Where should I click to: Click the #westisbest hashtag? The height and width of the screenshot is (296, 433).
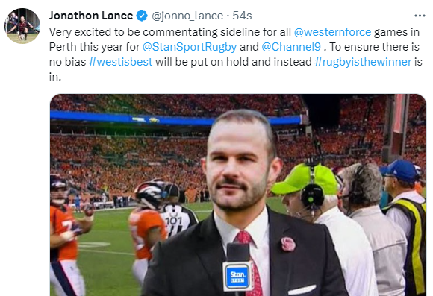(x=121, y=62)
